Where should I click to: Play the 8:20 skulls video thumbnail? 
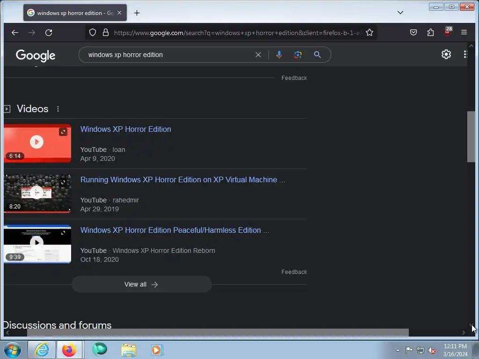(37, 194)
